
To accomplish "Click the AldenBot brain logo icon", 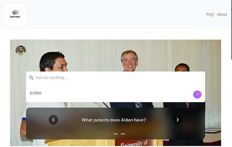I will tap(15, 13).
